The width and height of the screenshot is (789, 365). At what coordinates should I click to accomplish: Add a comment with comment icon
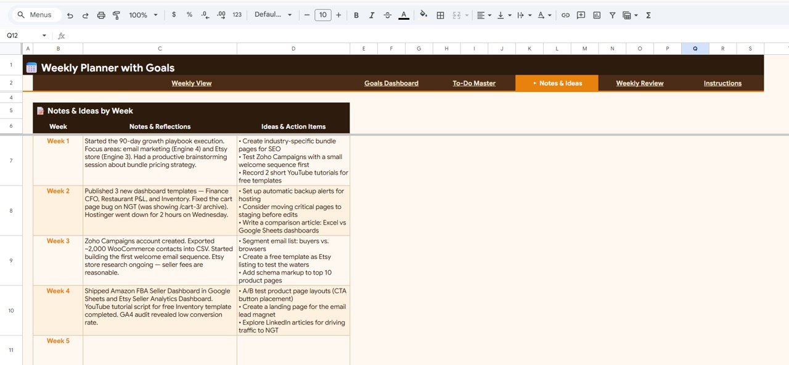pyautogui.click(x=581, y=15)
